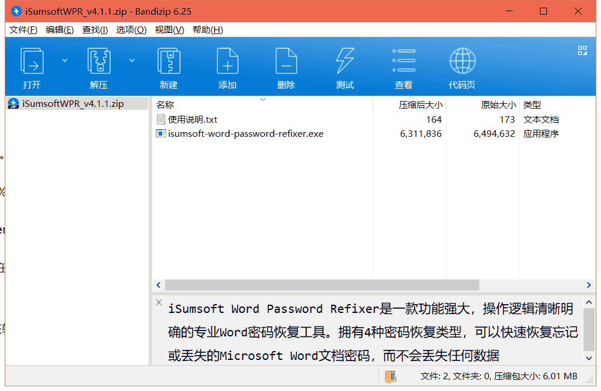Click compressed size 164 of 使用说明.txt
This screenshot has width=601, height=391.
tap(434, 120)
